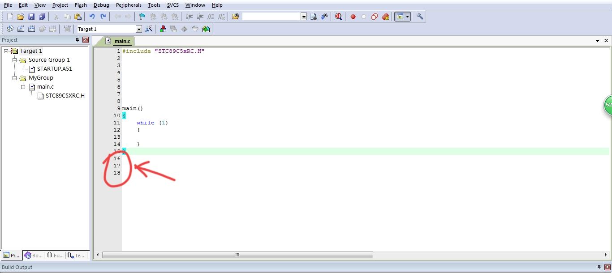The image size is (612, 273).
Task: Launch the Pack Installer
Action: (x=206, y=29)
